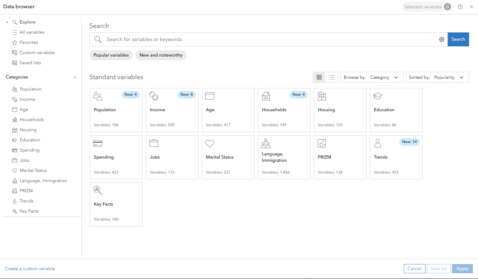This screenshot has height=279, width=478.
Task: Click the Households house icon in sidebar
Action: pos(15,120)
